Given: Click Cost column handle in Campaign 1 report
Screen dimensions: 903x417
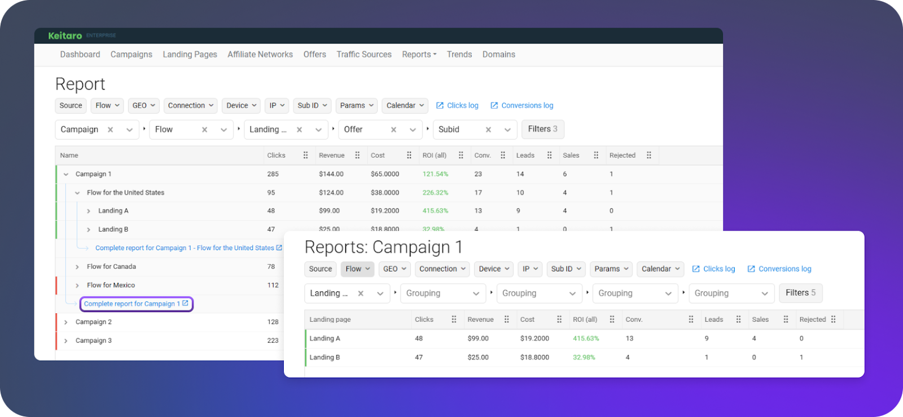Looking at the screenshot, I should (x=559, y=320).
